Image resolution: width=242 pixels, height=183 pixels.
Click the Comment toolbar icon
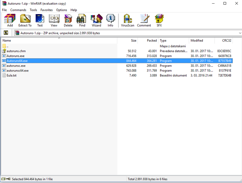pos(144,18)
